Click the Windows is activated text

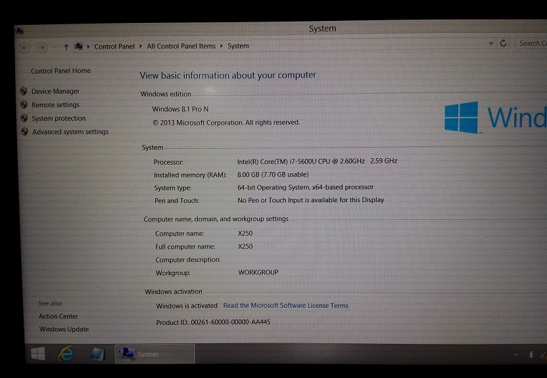click(x=187, y=306)
